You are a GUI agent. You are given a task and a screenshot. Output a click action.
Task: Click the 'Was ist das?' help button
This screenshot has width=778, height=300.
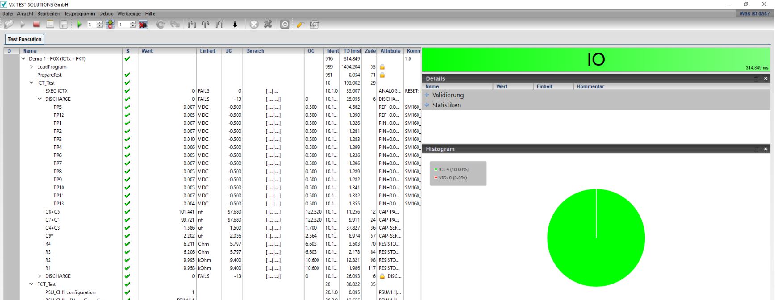754,14
